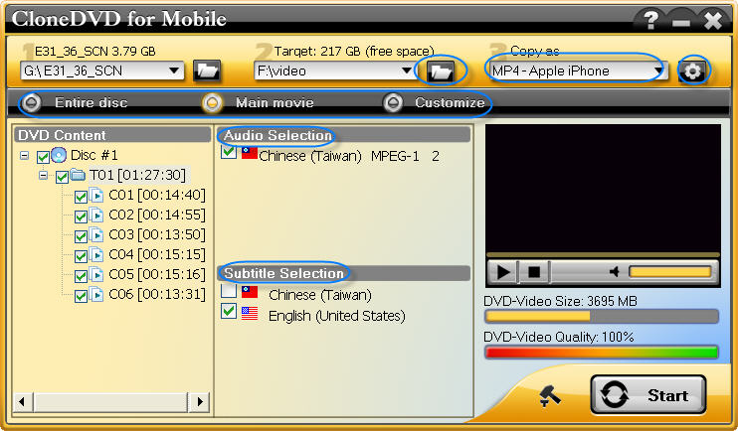
Task: Select the C06 [00:13:31] chapter row
Action: click(157, 294)
